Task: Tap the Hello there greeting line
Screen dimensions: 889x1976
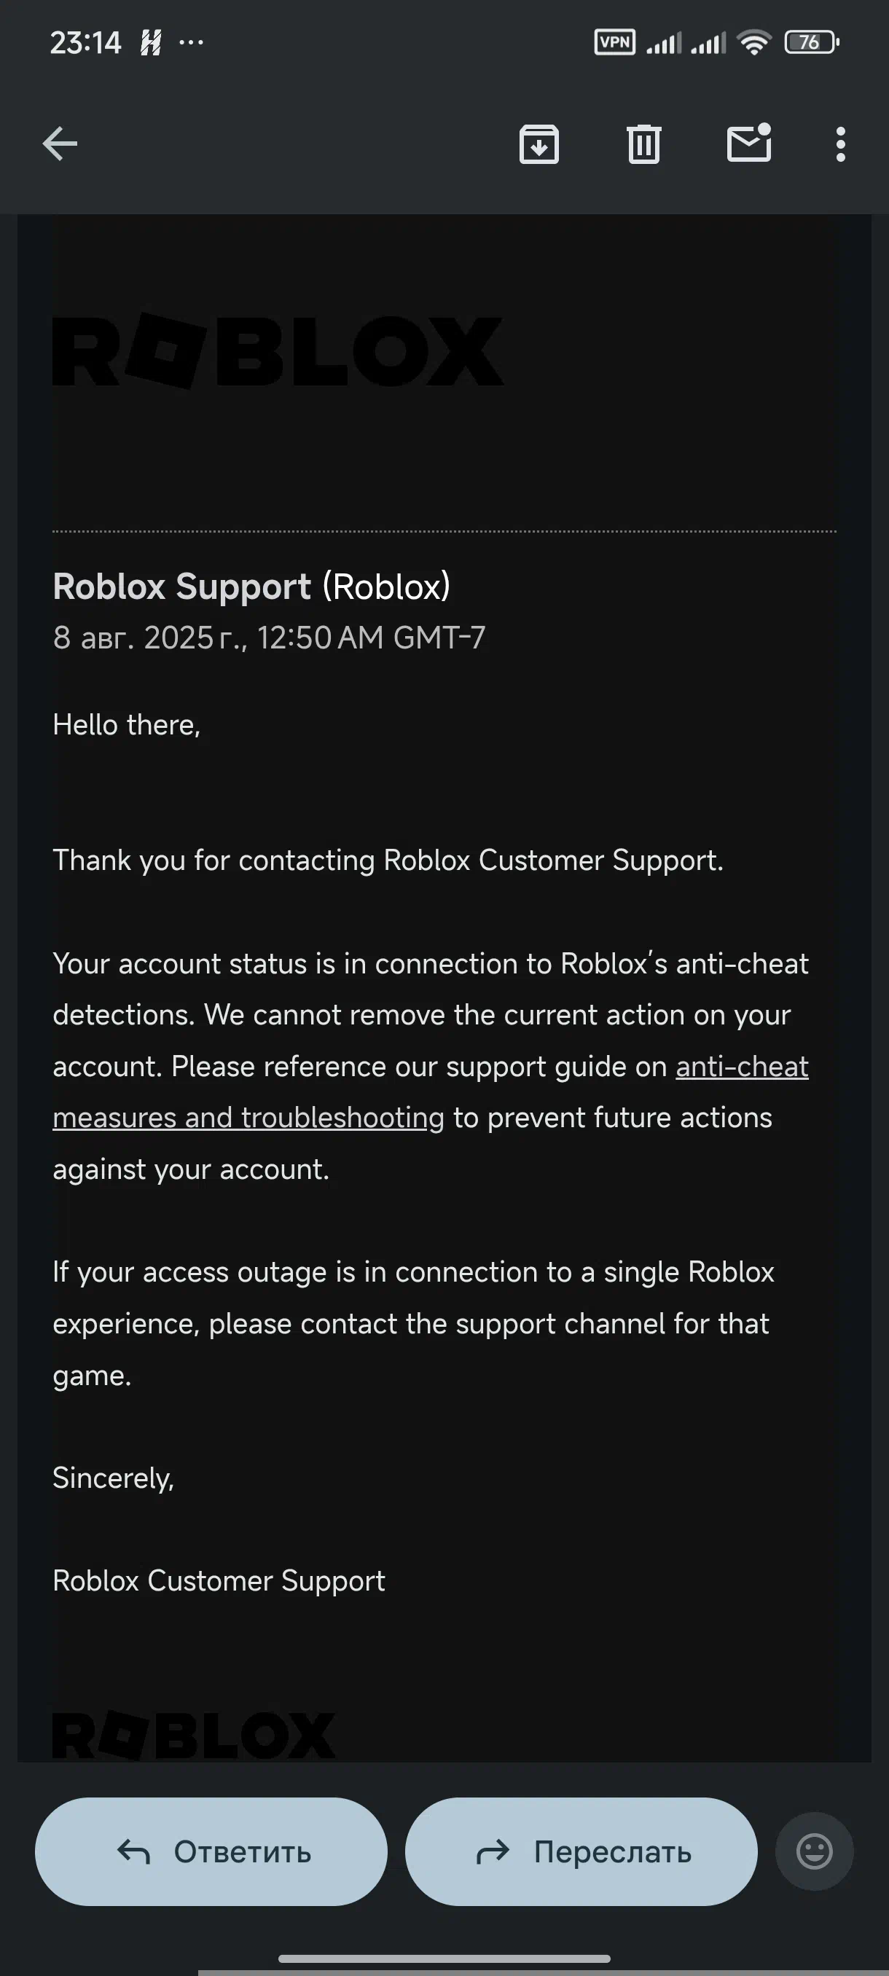Action: point(127,725)
